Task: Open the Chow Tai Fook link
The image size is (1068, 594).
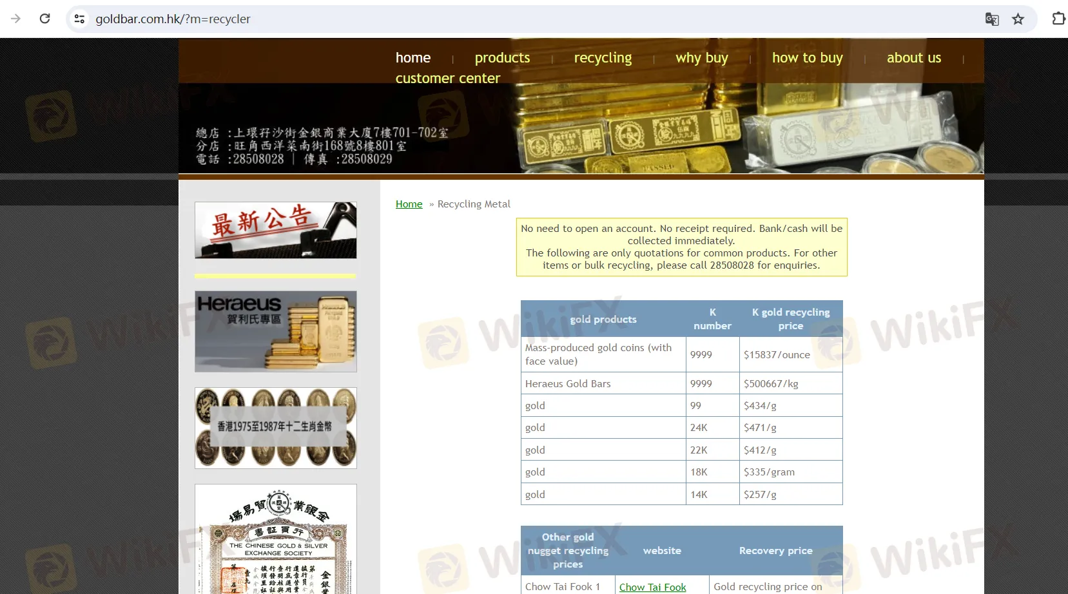Action: tap(653, 587)
